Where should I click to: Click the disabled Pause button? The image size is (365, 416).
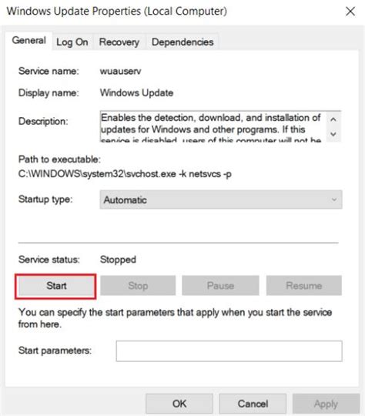click(220, 286)
